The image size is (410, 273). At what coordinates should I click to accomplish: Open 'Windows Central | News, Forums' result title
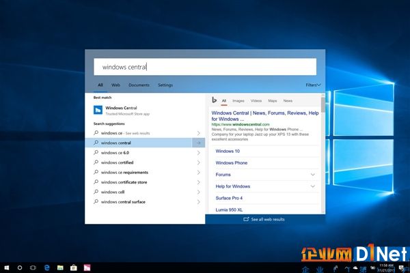[265, 116]
